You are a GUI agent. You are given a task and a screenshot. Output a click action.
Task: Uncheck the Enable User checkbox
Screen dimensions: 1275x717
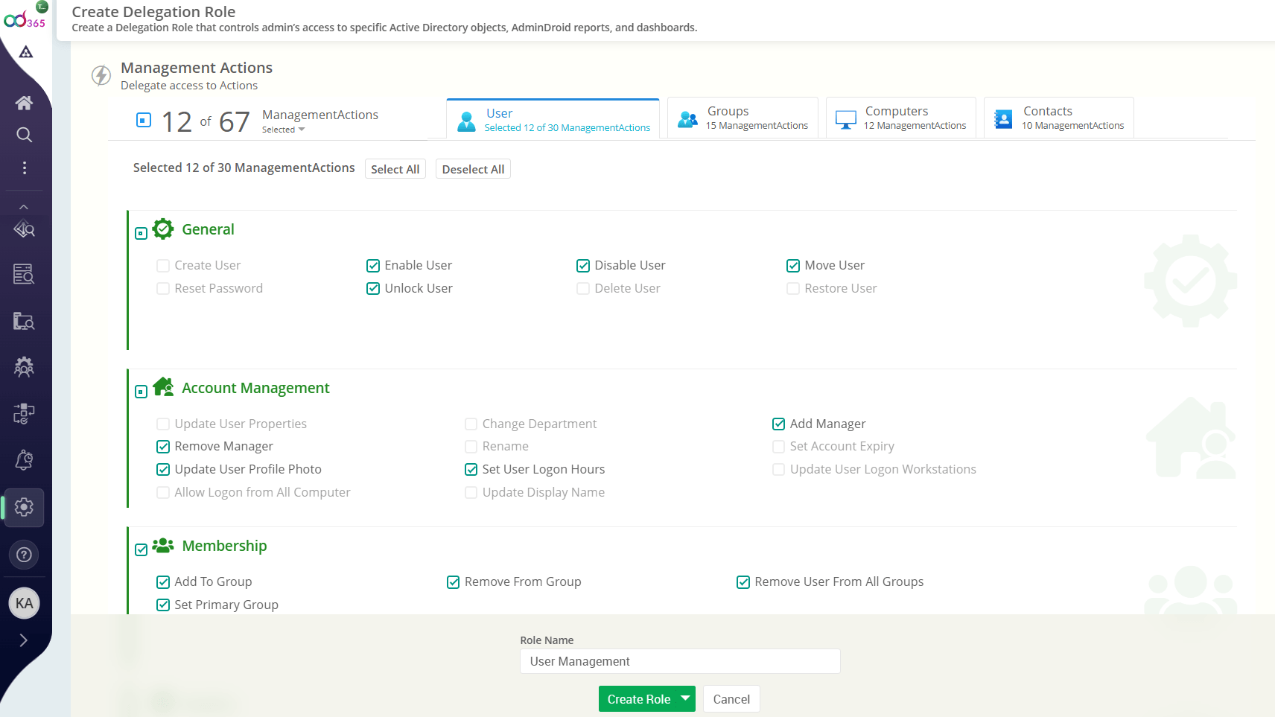373,266
